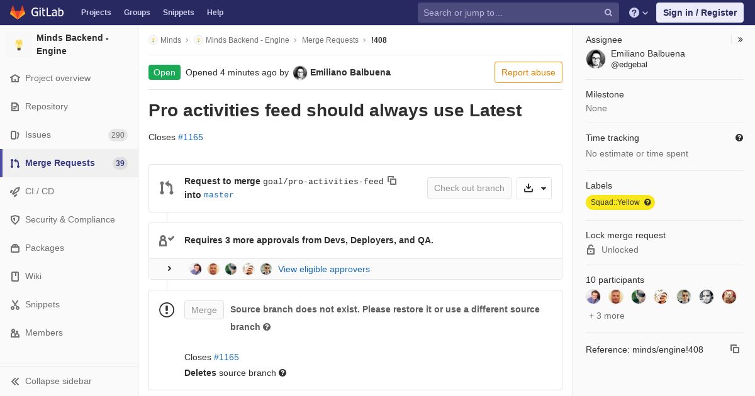Click the Merge button

tap(204, 310)
